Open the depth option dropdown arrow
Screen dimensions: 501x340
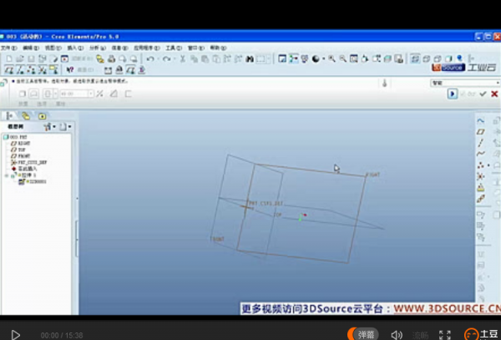[56, 94]
